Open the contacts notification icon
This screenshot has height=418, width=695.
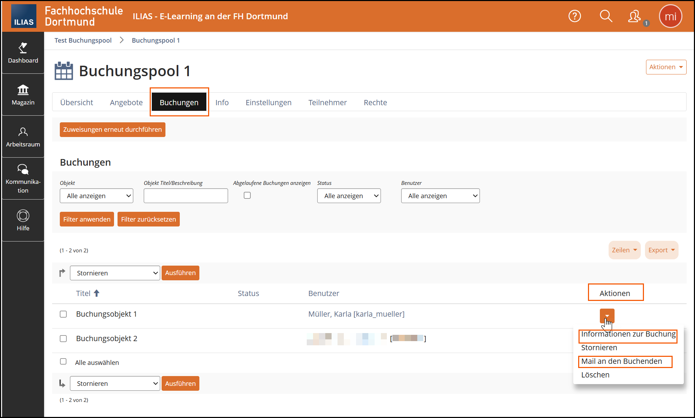pyautogui.click(x=634, y=16)
